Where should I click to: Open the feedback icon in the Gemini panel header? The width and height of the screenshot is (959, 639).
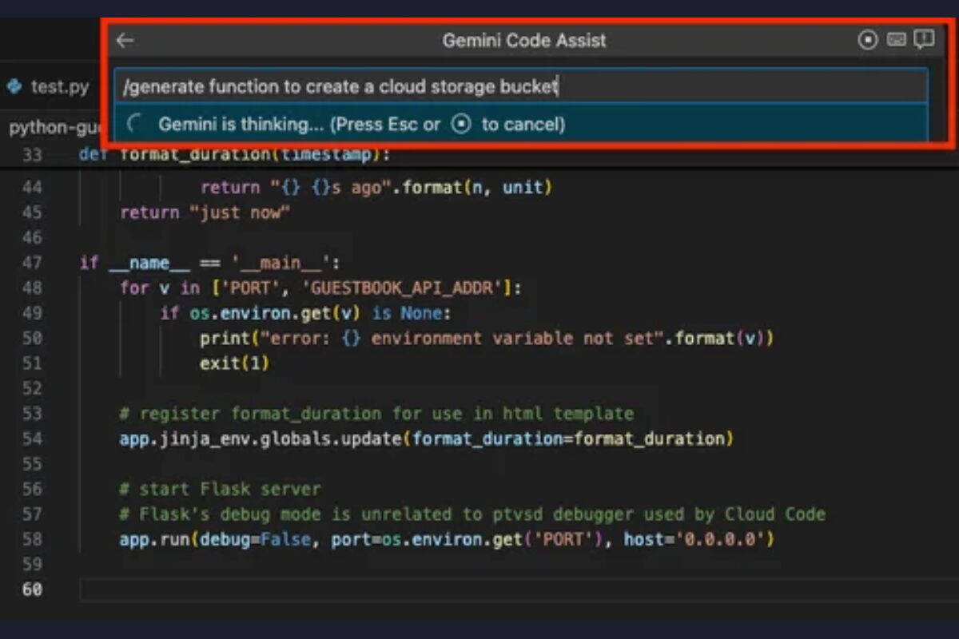click(x=925, y=39)
